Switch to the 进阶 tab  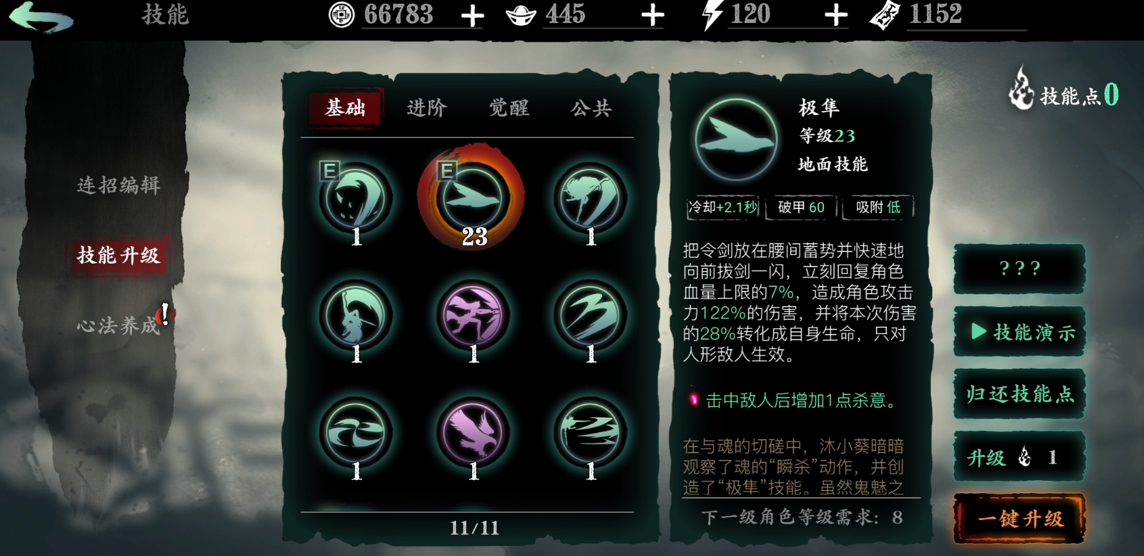pos(427,108)
